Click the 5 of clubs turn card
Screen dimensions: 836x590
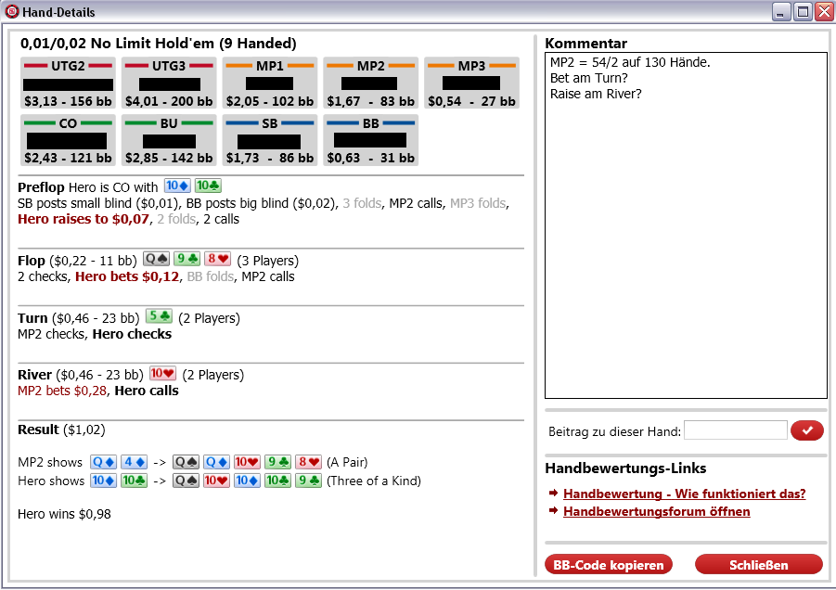(159, 316)
